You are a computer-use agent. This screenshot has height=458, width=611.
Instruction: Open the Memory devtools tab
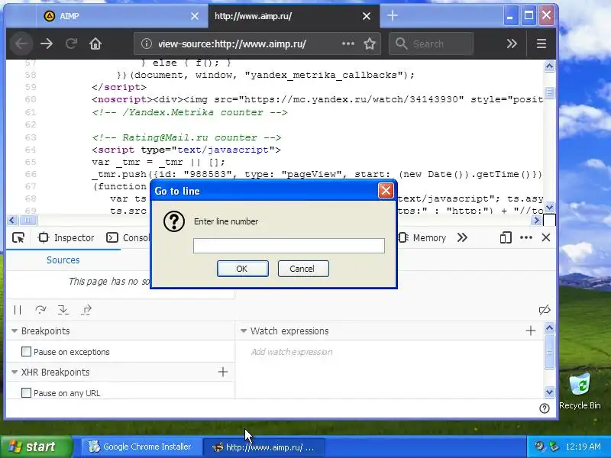[x=422, y=237]
